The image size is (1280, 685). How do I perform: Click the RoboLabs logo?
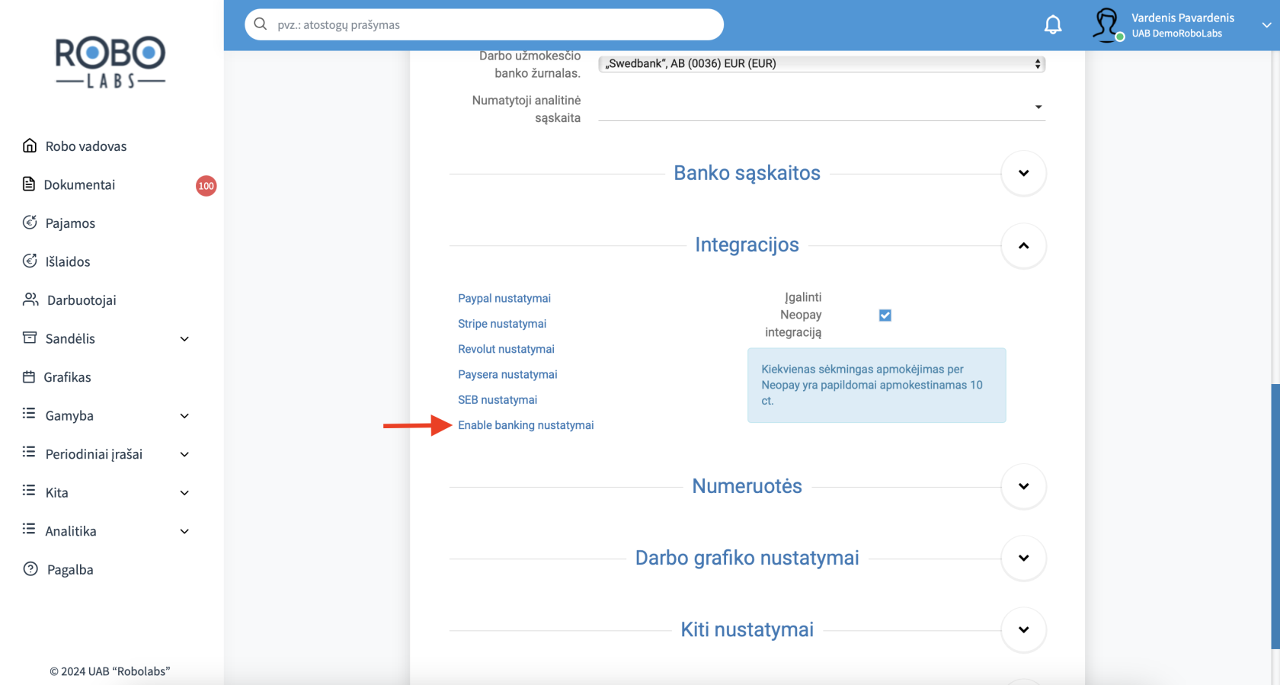pyautogui.click(x=110, y=62)
